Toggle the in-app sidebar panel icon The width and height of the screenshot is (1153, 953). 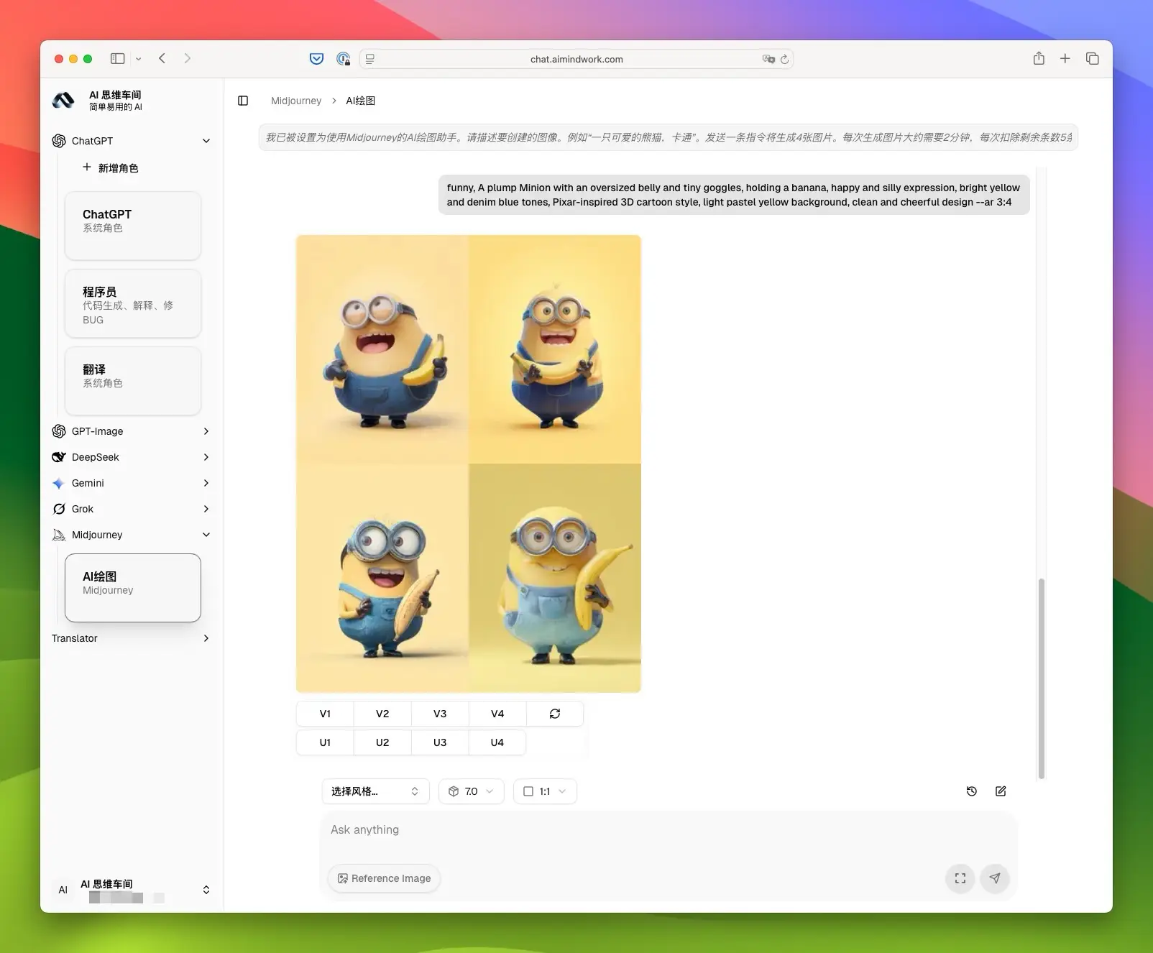coord(243,101)
